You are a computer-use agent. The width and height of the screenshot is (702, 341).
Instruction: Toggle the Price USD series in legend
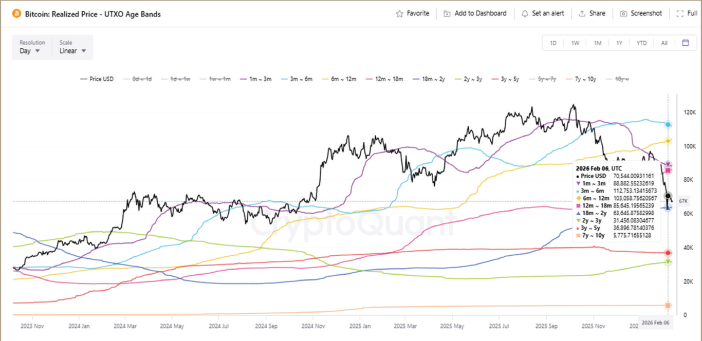click(x=97, y=79)
